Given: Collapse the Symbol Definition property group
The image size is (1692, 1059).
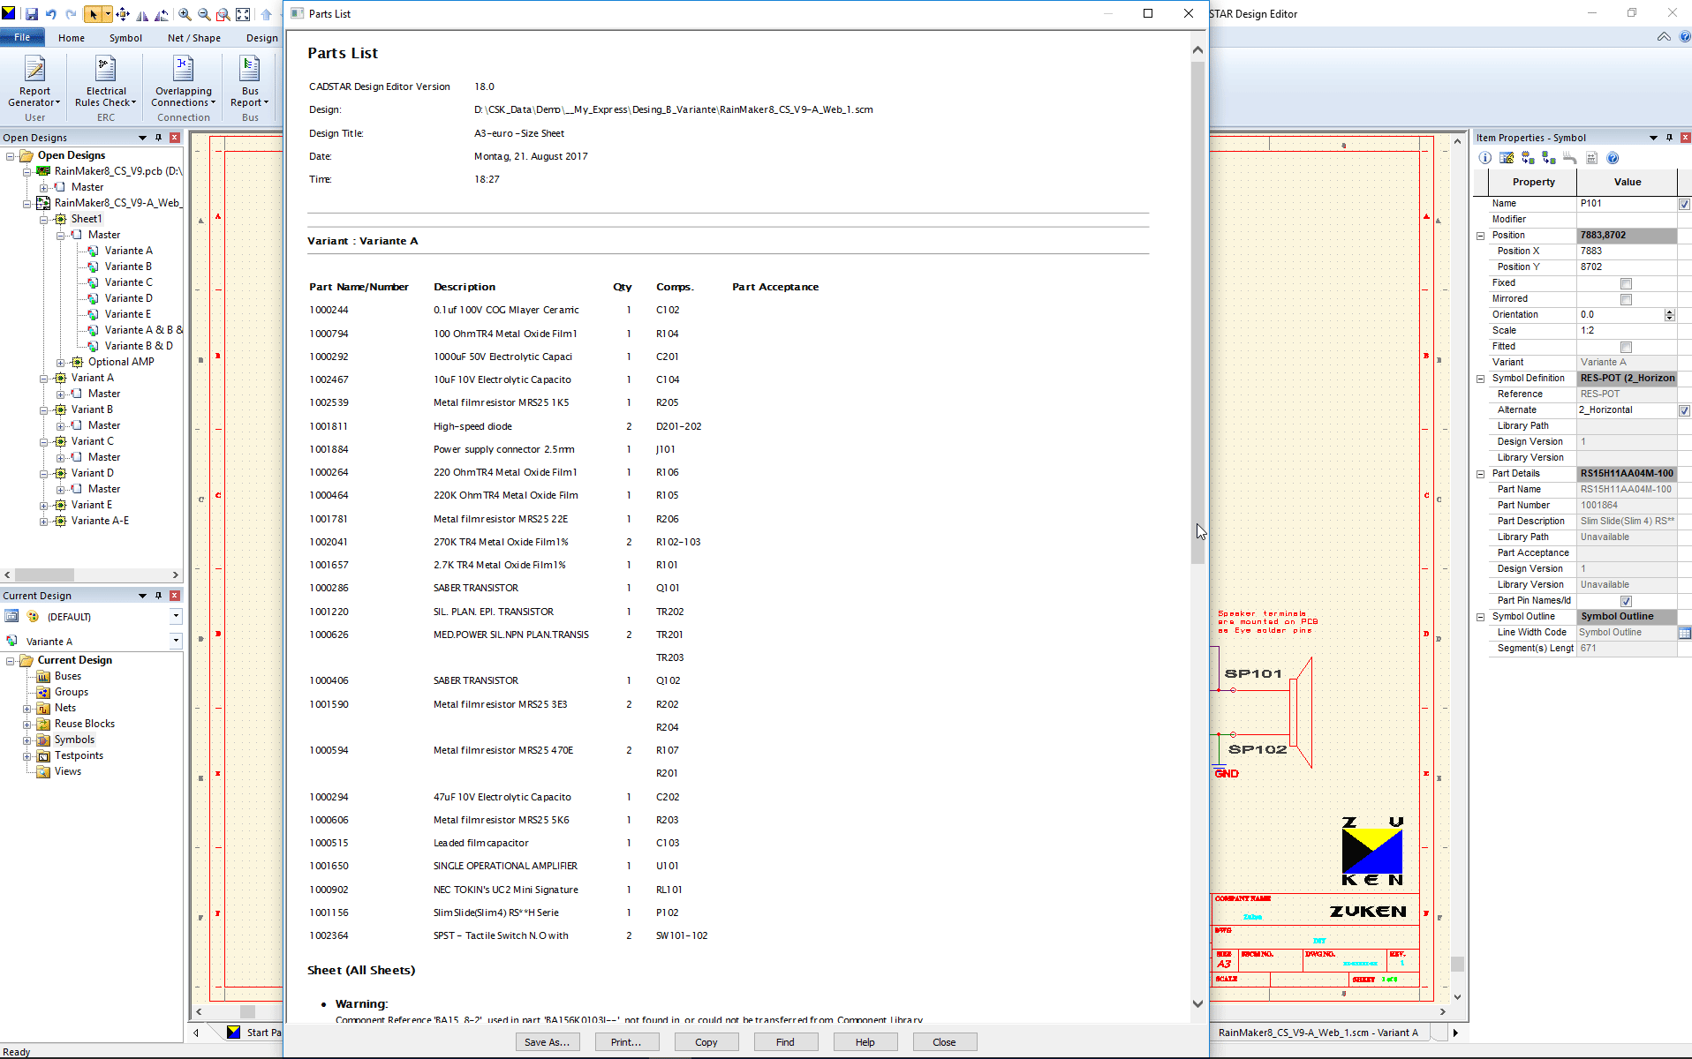Looking at the screenshot, I should (x=1481, y=379).
